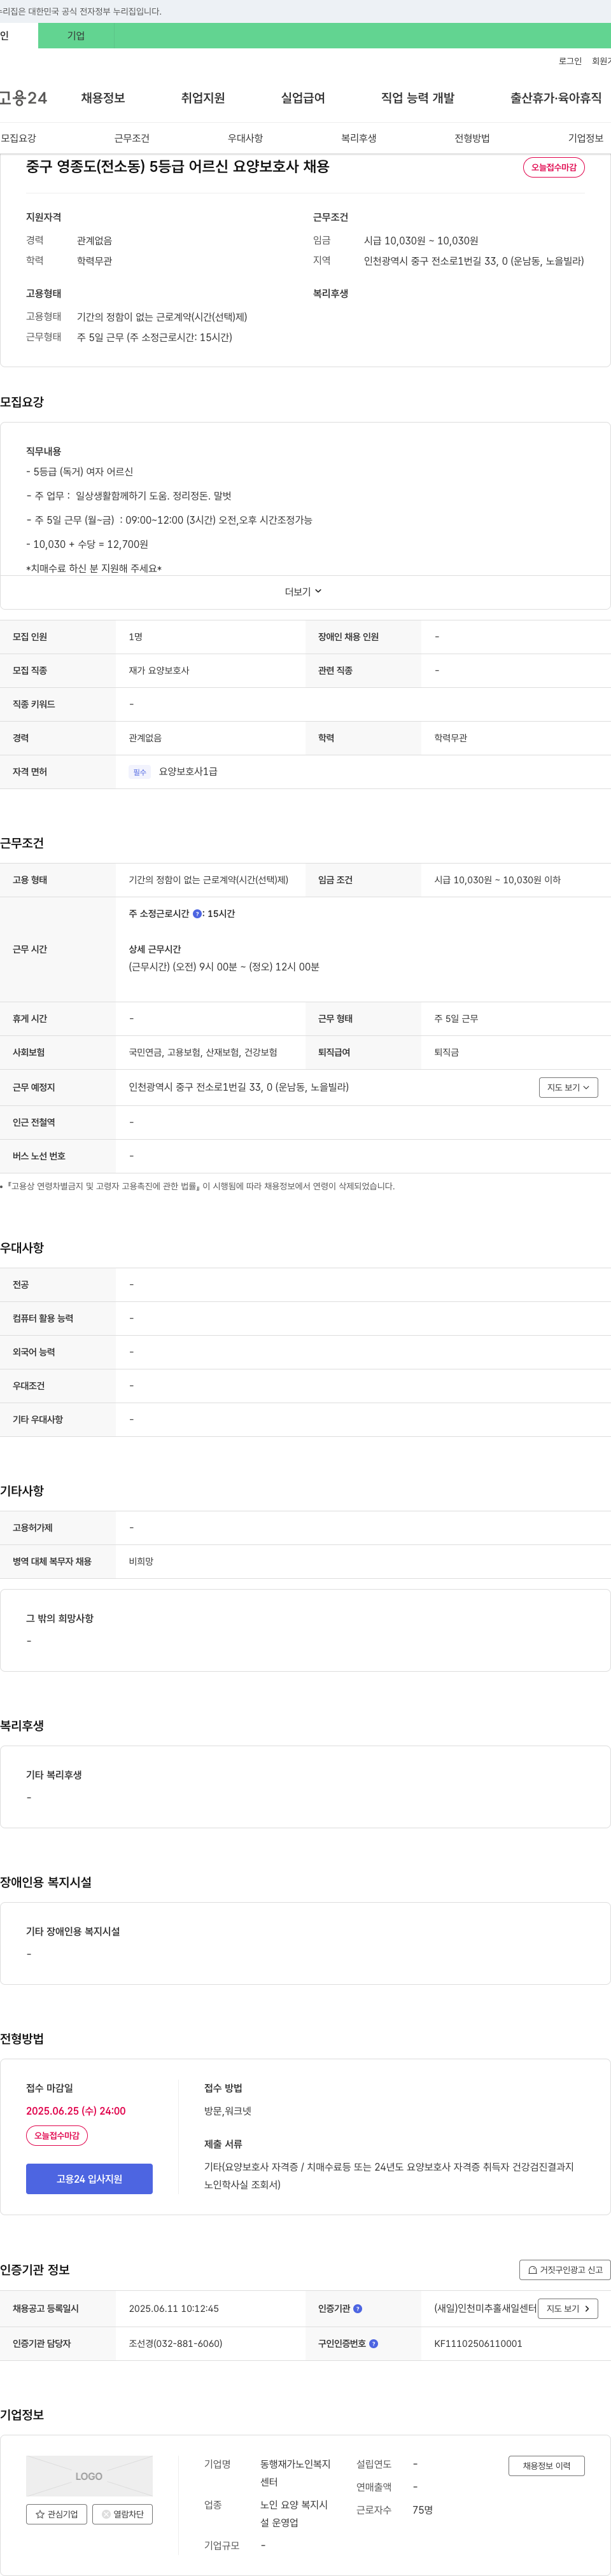
Task: Jump to 우대사항 section tab
Action: (245, 138)
